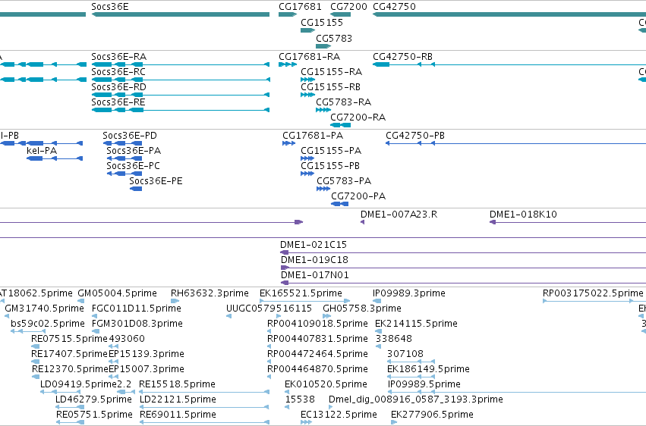This screenshot has width=646, height=426.
Task: Click the kel-PA protein label
Action: point(42,151)
